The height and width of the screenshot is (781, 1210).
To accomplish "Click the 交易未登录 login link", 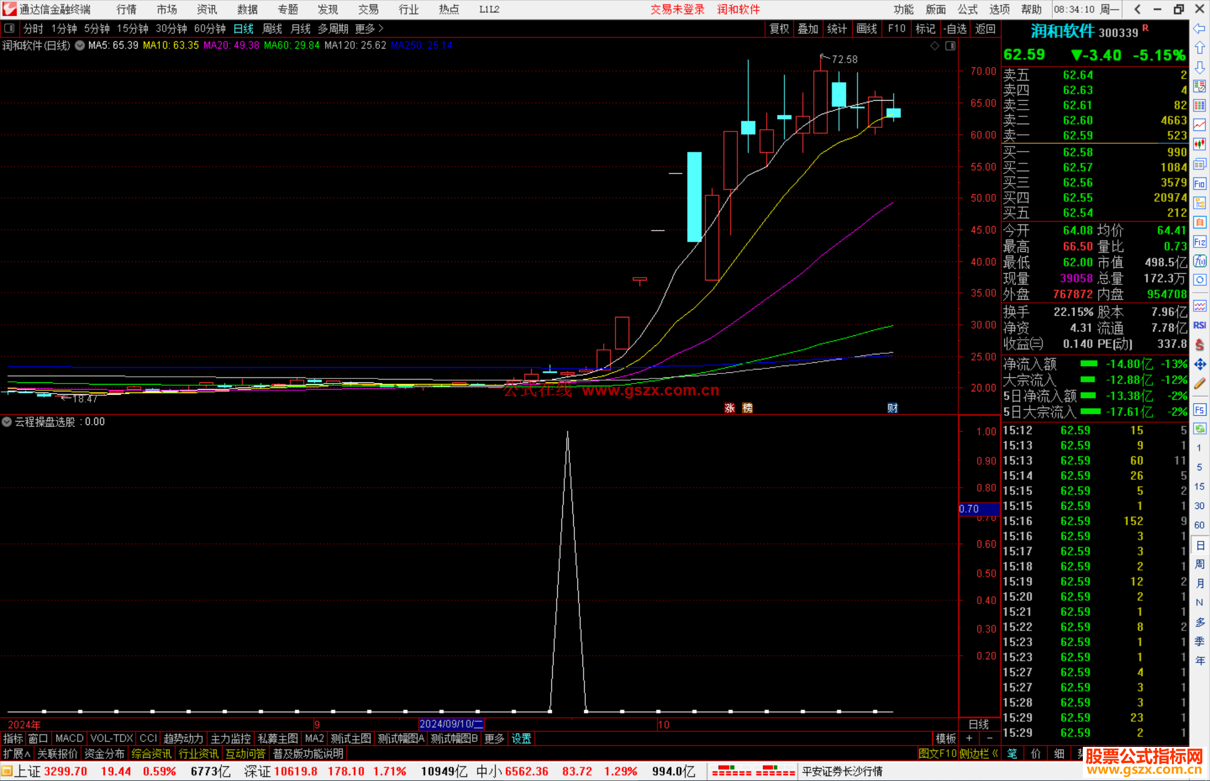I will [x=677, y=10].
